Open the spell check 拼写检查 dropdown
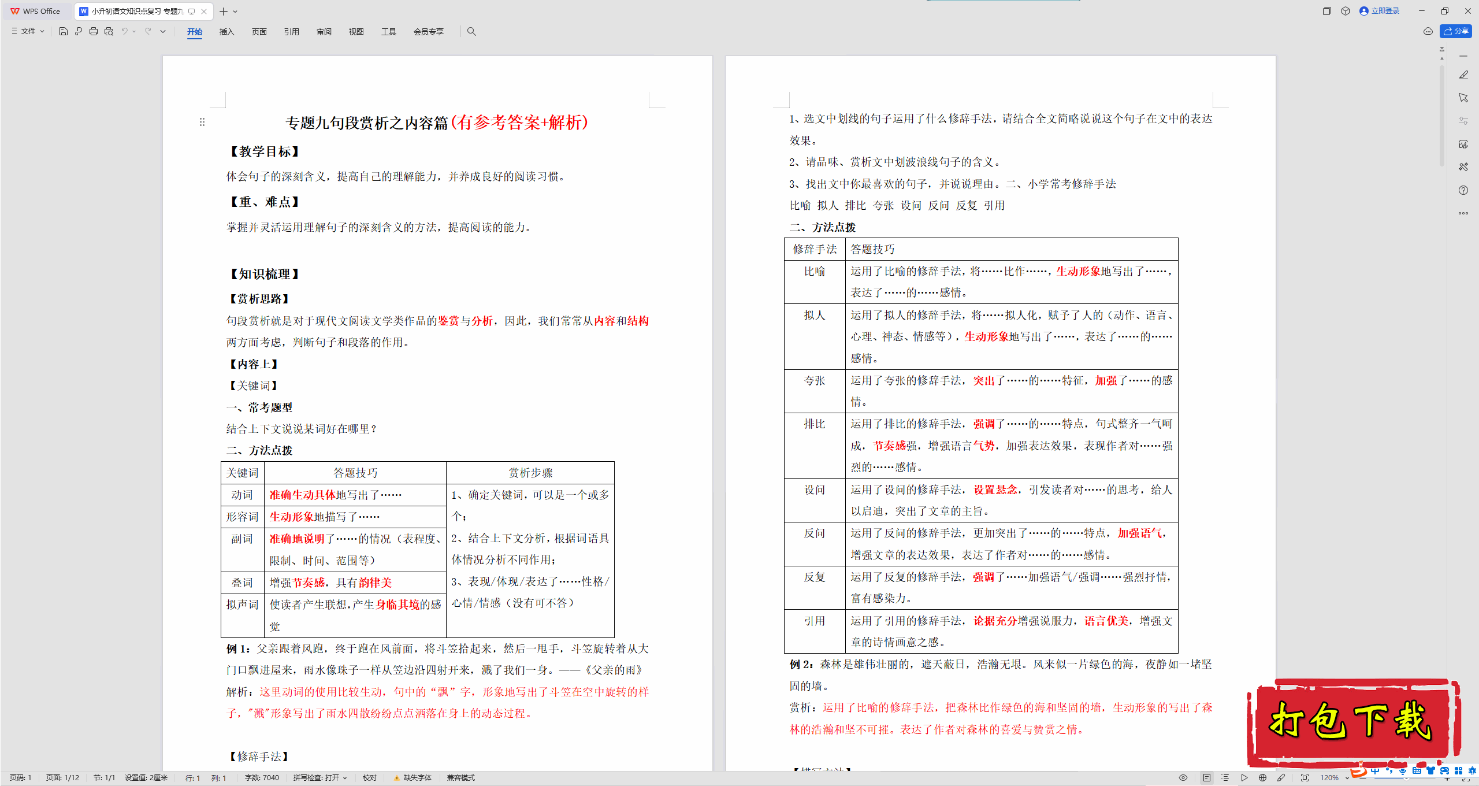This screenshot has width=1479, height=786. click(320, 778)
